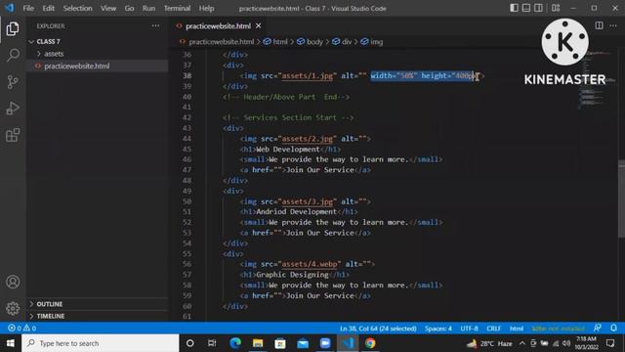Toggle secondary side bar layout icon

[538, 8]
